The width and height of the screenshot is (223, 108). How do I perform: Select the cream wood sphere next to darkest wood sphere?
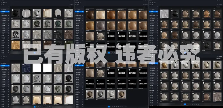100,15
